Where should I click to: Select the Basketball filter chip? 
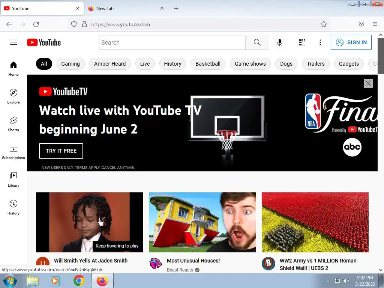click(x=208, y=64)
